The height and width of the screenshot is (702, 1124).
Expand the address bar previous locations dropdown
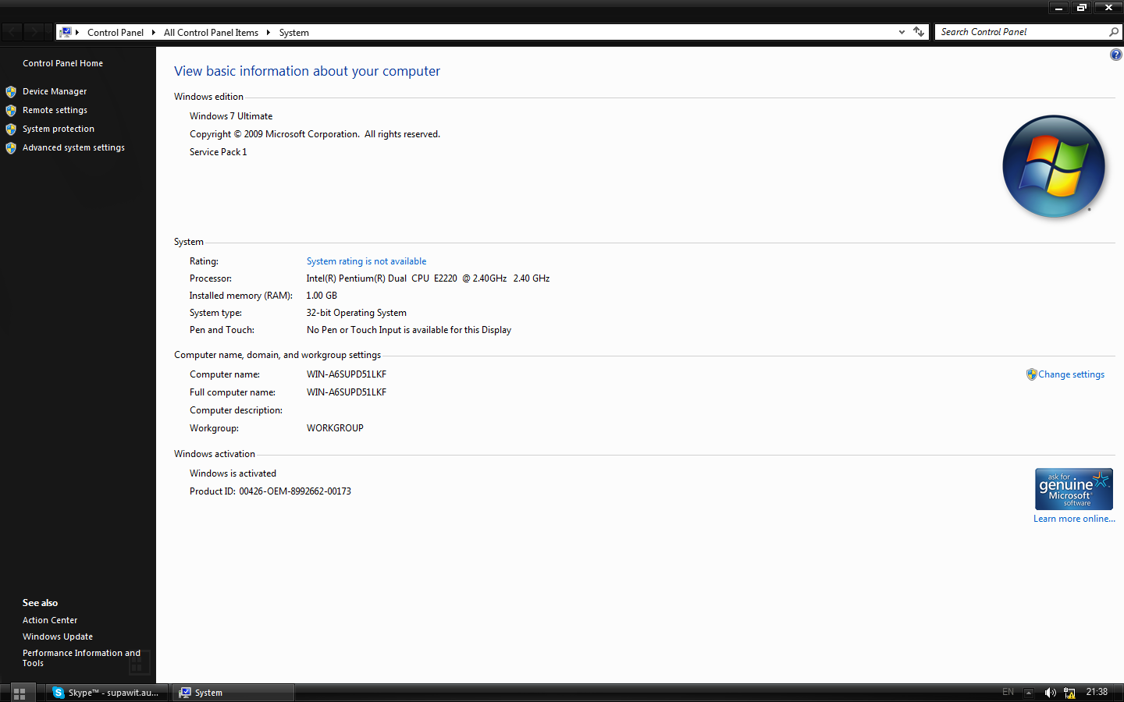(902, 32)
